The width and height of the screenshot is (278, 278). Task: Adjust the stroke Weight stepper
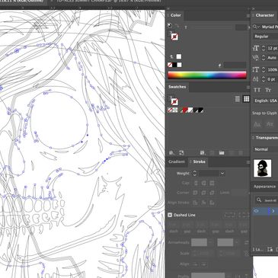195,174
